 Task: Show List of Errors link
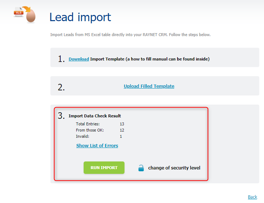pos(97,146)
